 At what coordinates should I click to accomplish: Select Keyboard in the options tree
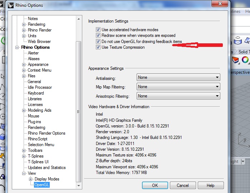(36, 93)
